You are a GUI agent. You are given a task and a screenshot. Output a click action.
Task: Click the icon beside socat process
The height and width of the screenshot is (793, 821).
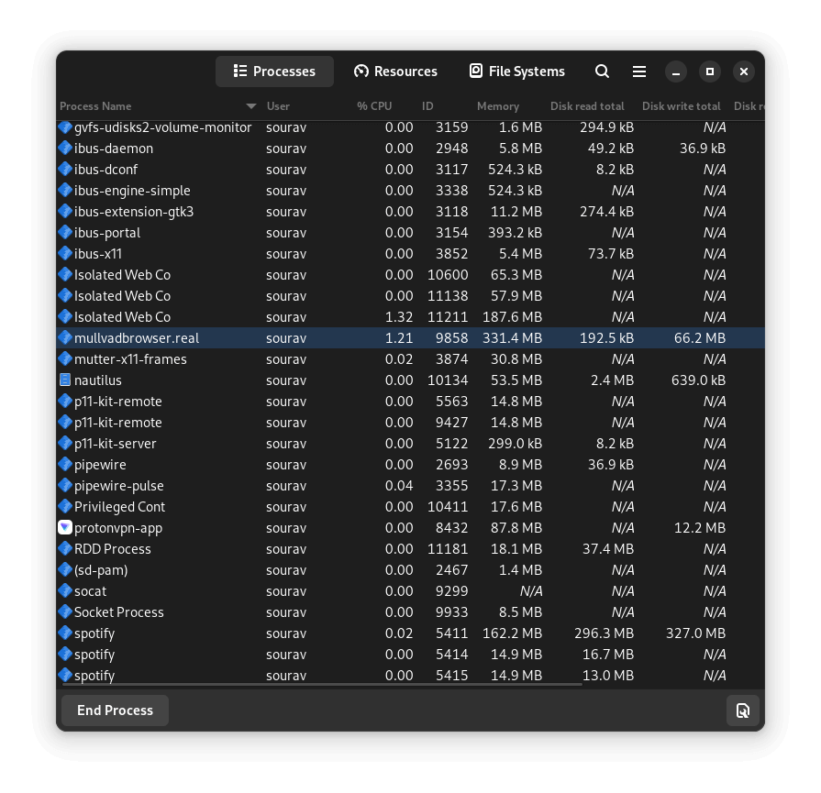point(65,591)
